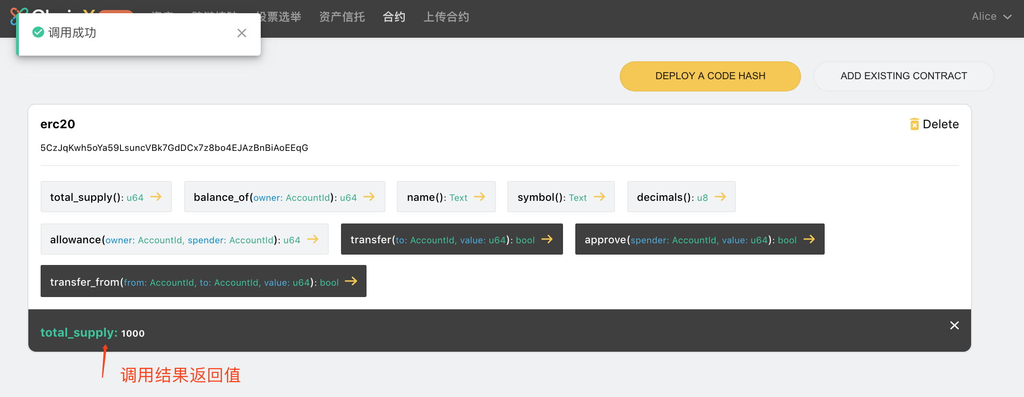
Task: Click the erc20 contract title
Action: click(58, 124)
